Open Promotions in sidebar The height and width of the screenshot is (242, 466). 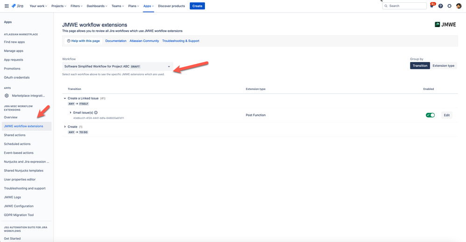click(12, 69)
